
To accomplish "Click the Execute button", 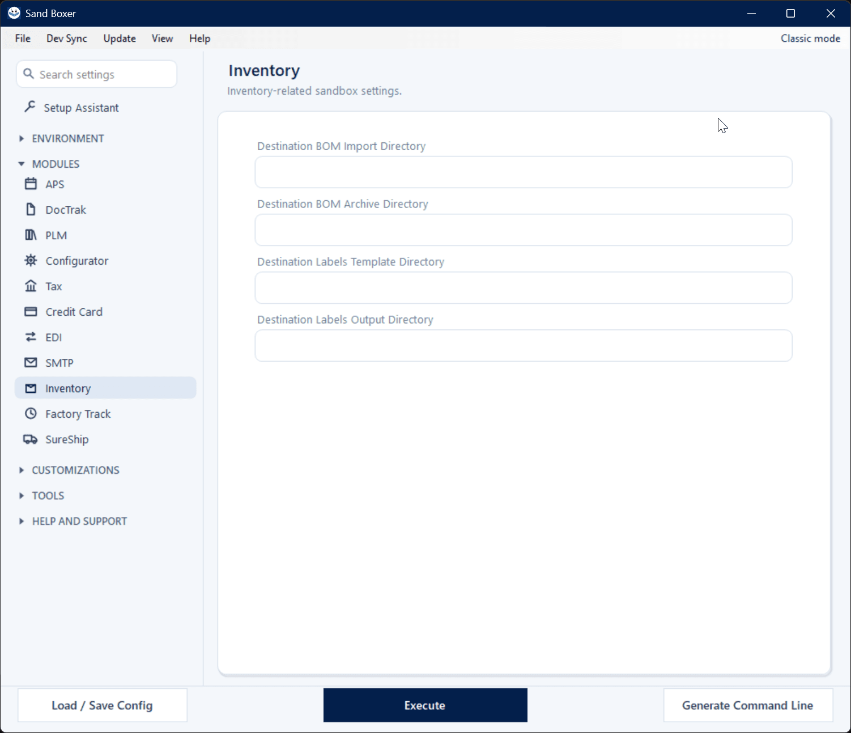I will 425,705.
